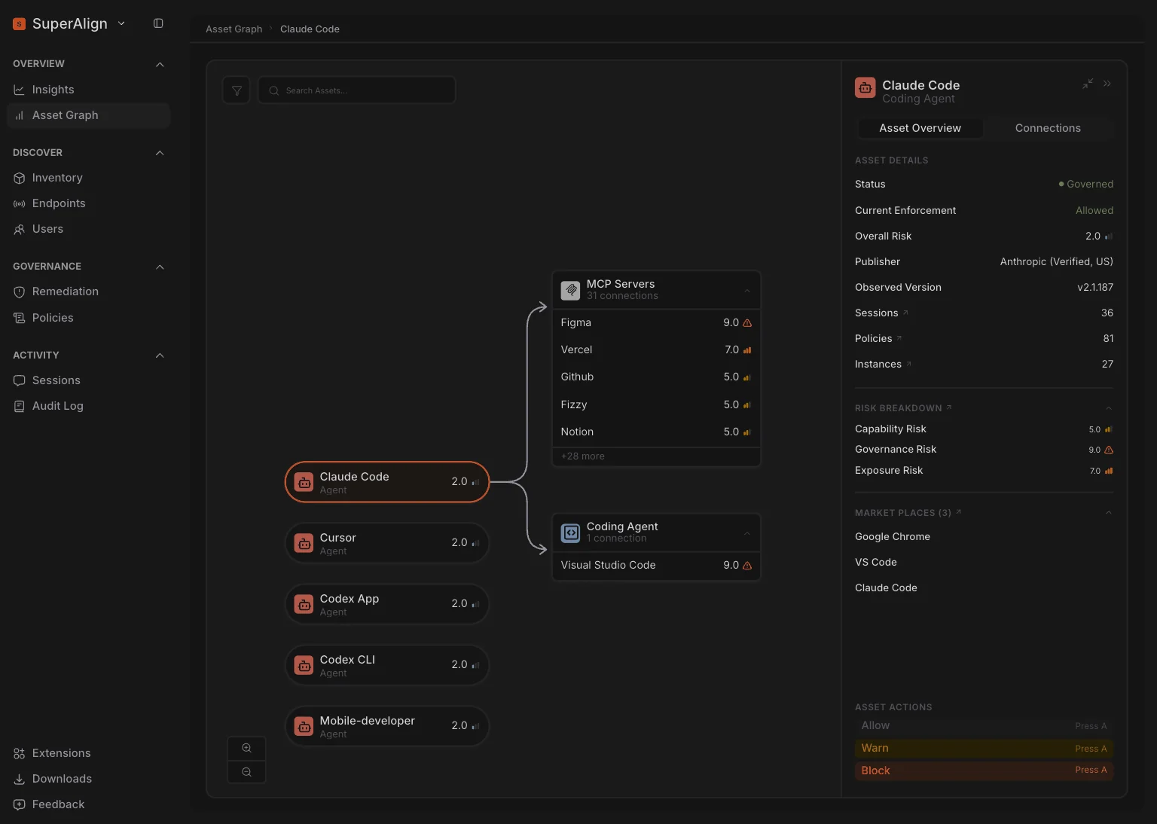This screenshot has width=1157, height=824.
Task: Zoom out of the asset graph
Action: (246, 772)
